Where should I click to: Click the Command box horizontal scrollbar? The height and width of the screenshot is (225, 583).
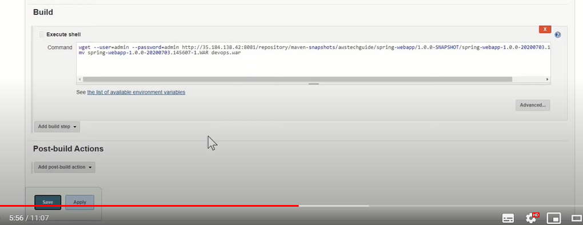click(297, 79)
